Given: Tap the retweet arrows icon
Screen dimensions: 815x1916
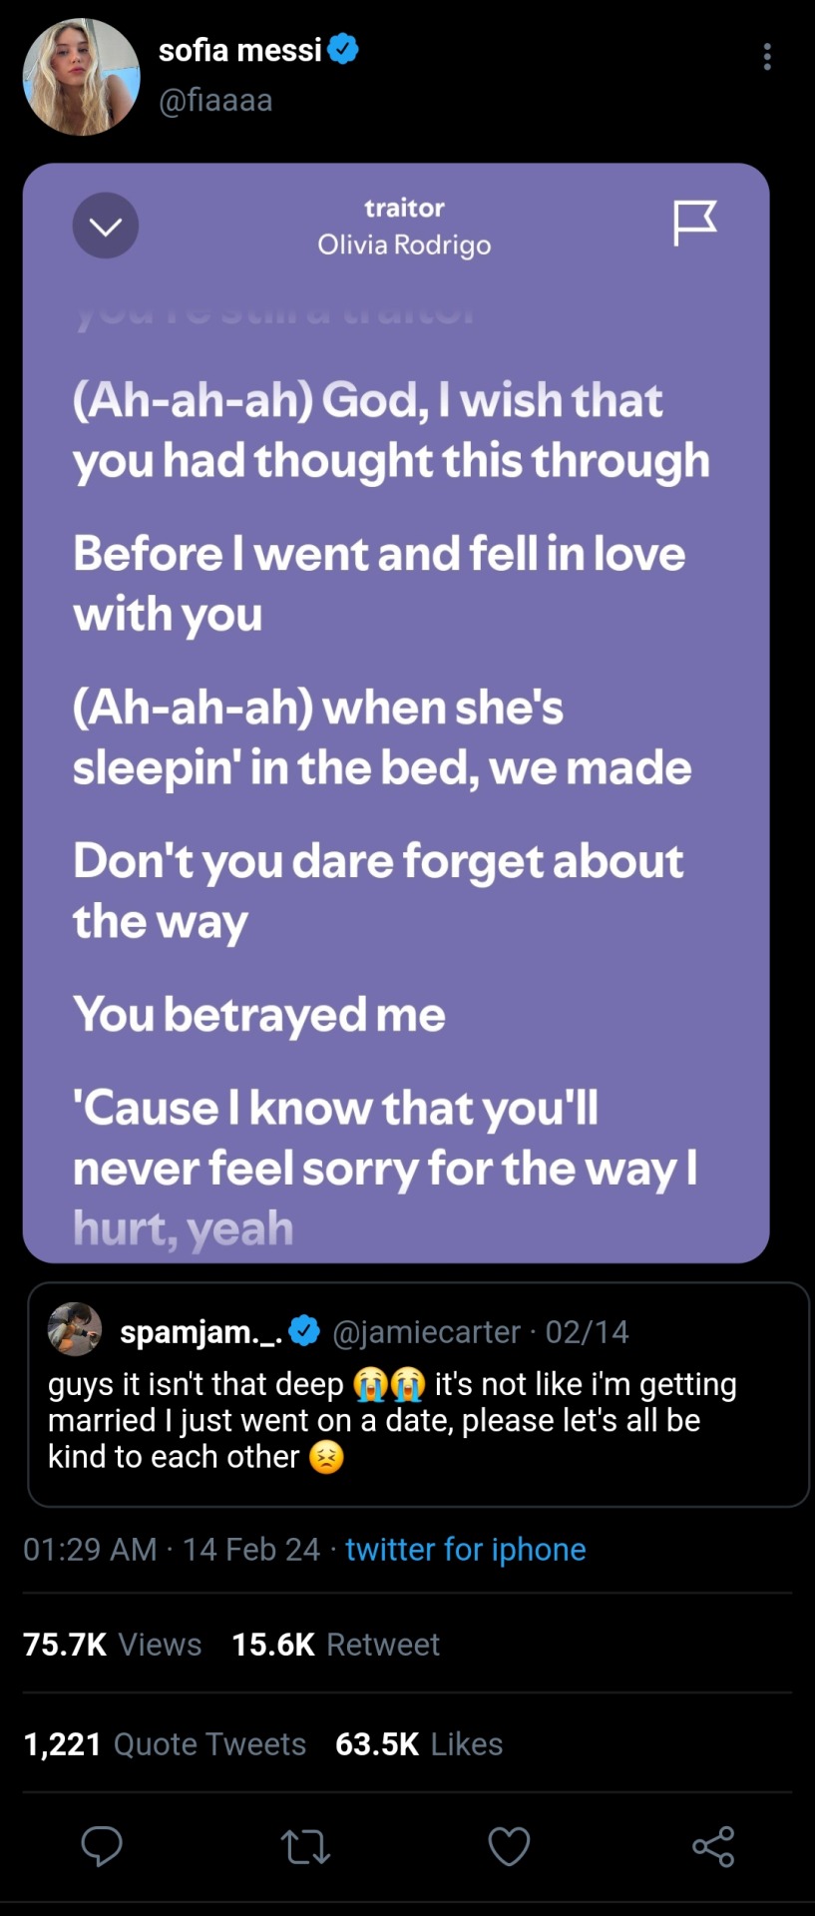Looking at the screenshot, I should point(305,1847).
